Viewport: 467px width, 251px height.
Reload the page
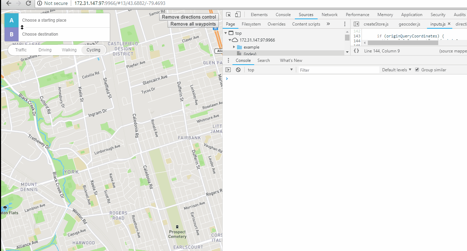[29, 3]
